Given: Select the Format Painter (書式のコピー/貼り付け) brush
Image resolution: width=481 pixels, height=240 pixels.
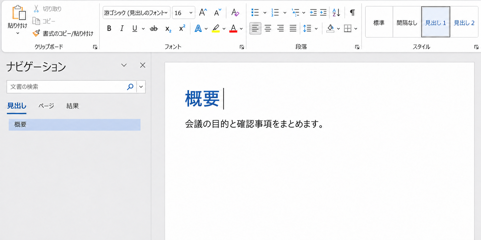Looking at the screenshot, I should 36,33.
